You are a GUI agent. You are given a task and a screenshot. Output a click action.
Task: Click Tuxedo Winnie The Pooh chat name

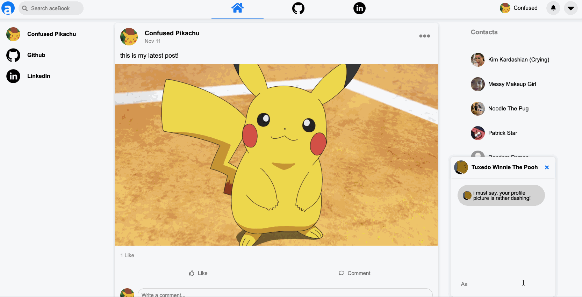[504, 167]
